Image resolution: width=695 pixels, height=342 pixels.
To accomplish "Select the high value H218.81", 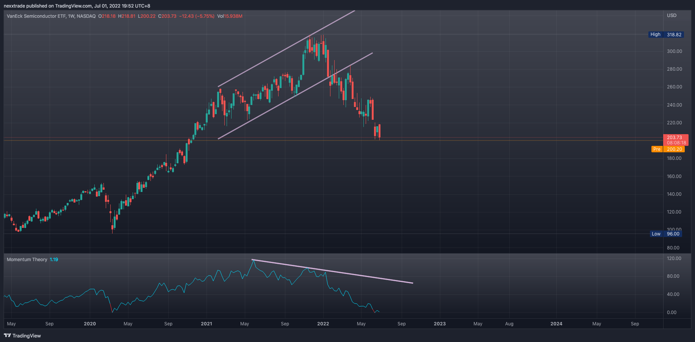I will (x=127, y=16).
